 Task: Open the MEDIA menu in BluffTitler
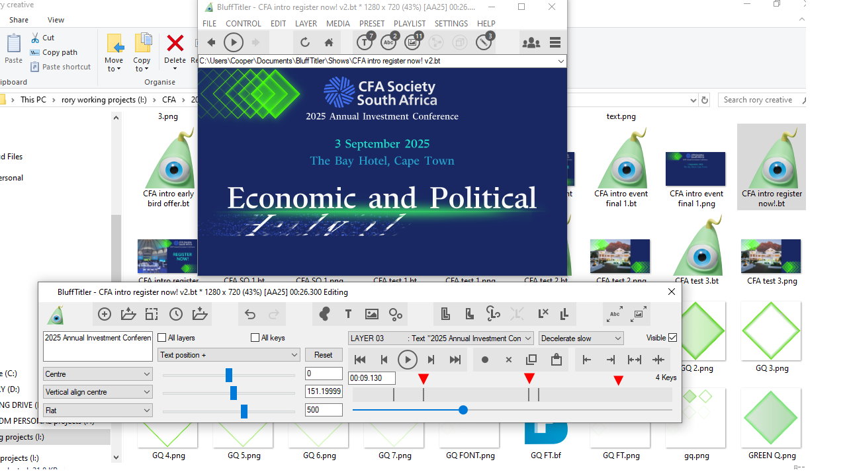click(x=338, y=24)
